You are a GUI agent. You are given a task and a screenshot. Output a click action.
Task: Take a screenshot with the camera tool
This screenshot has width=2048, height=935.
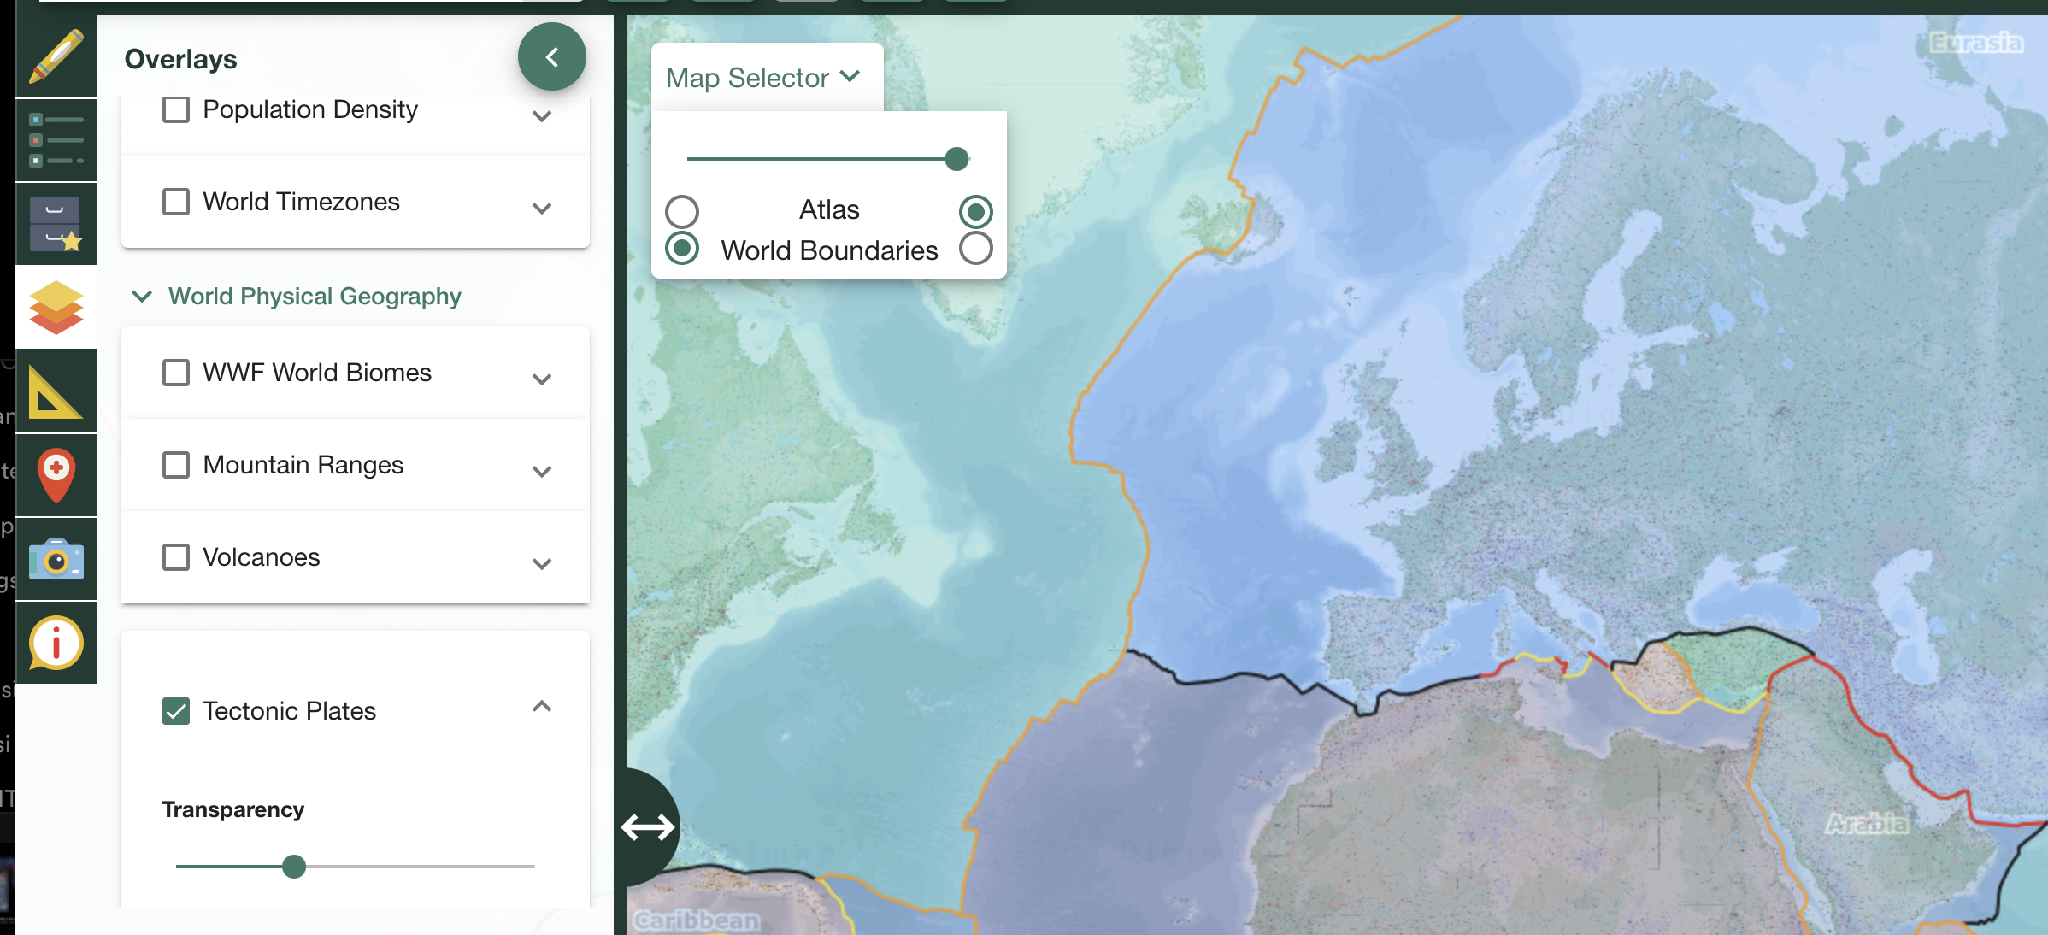point(55,558)
